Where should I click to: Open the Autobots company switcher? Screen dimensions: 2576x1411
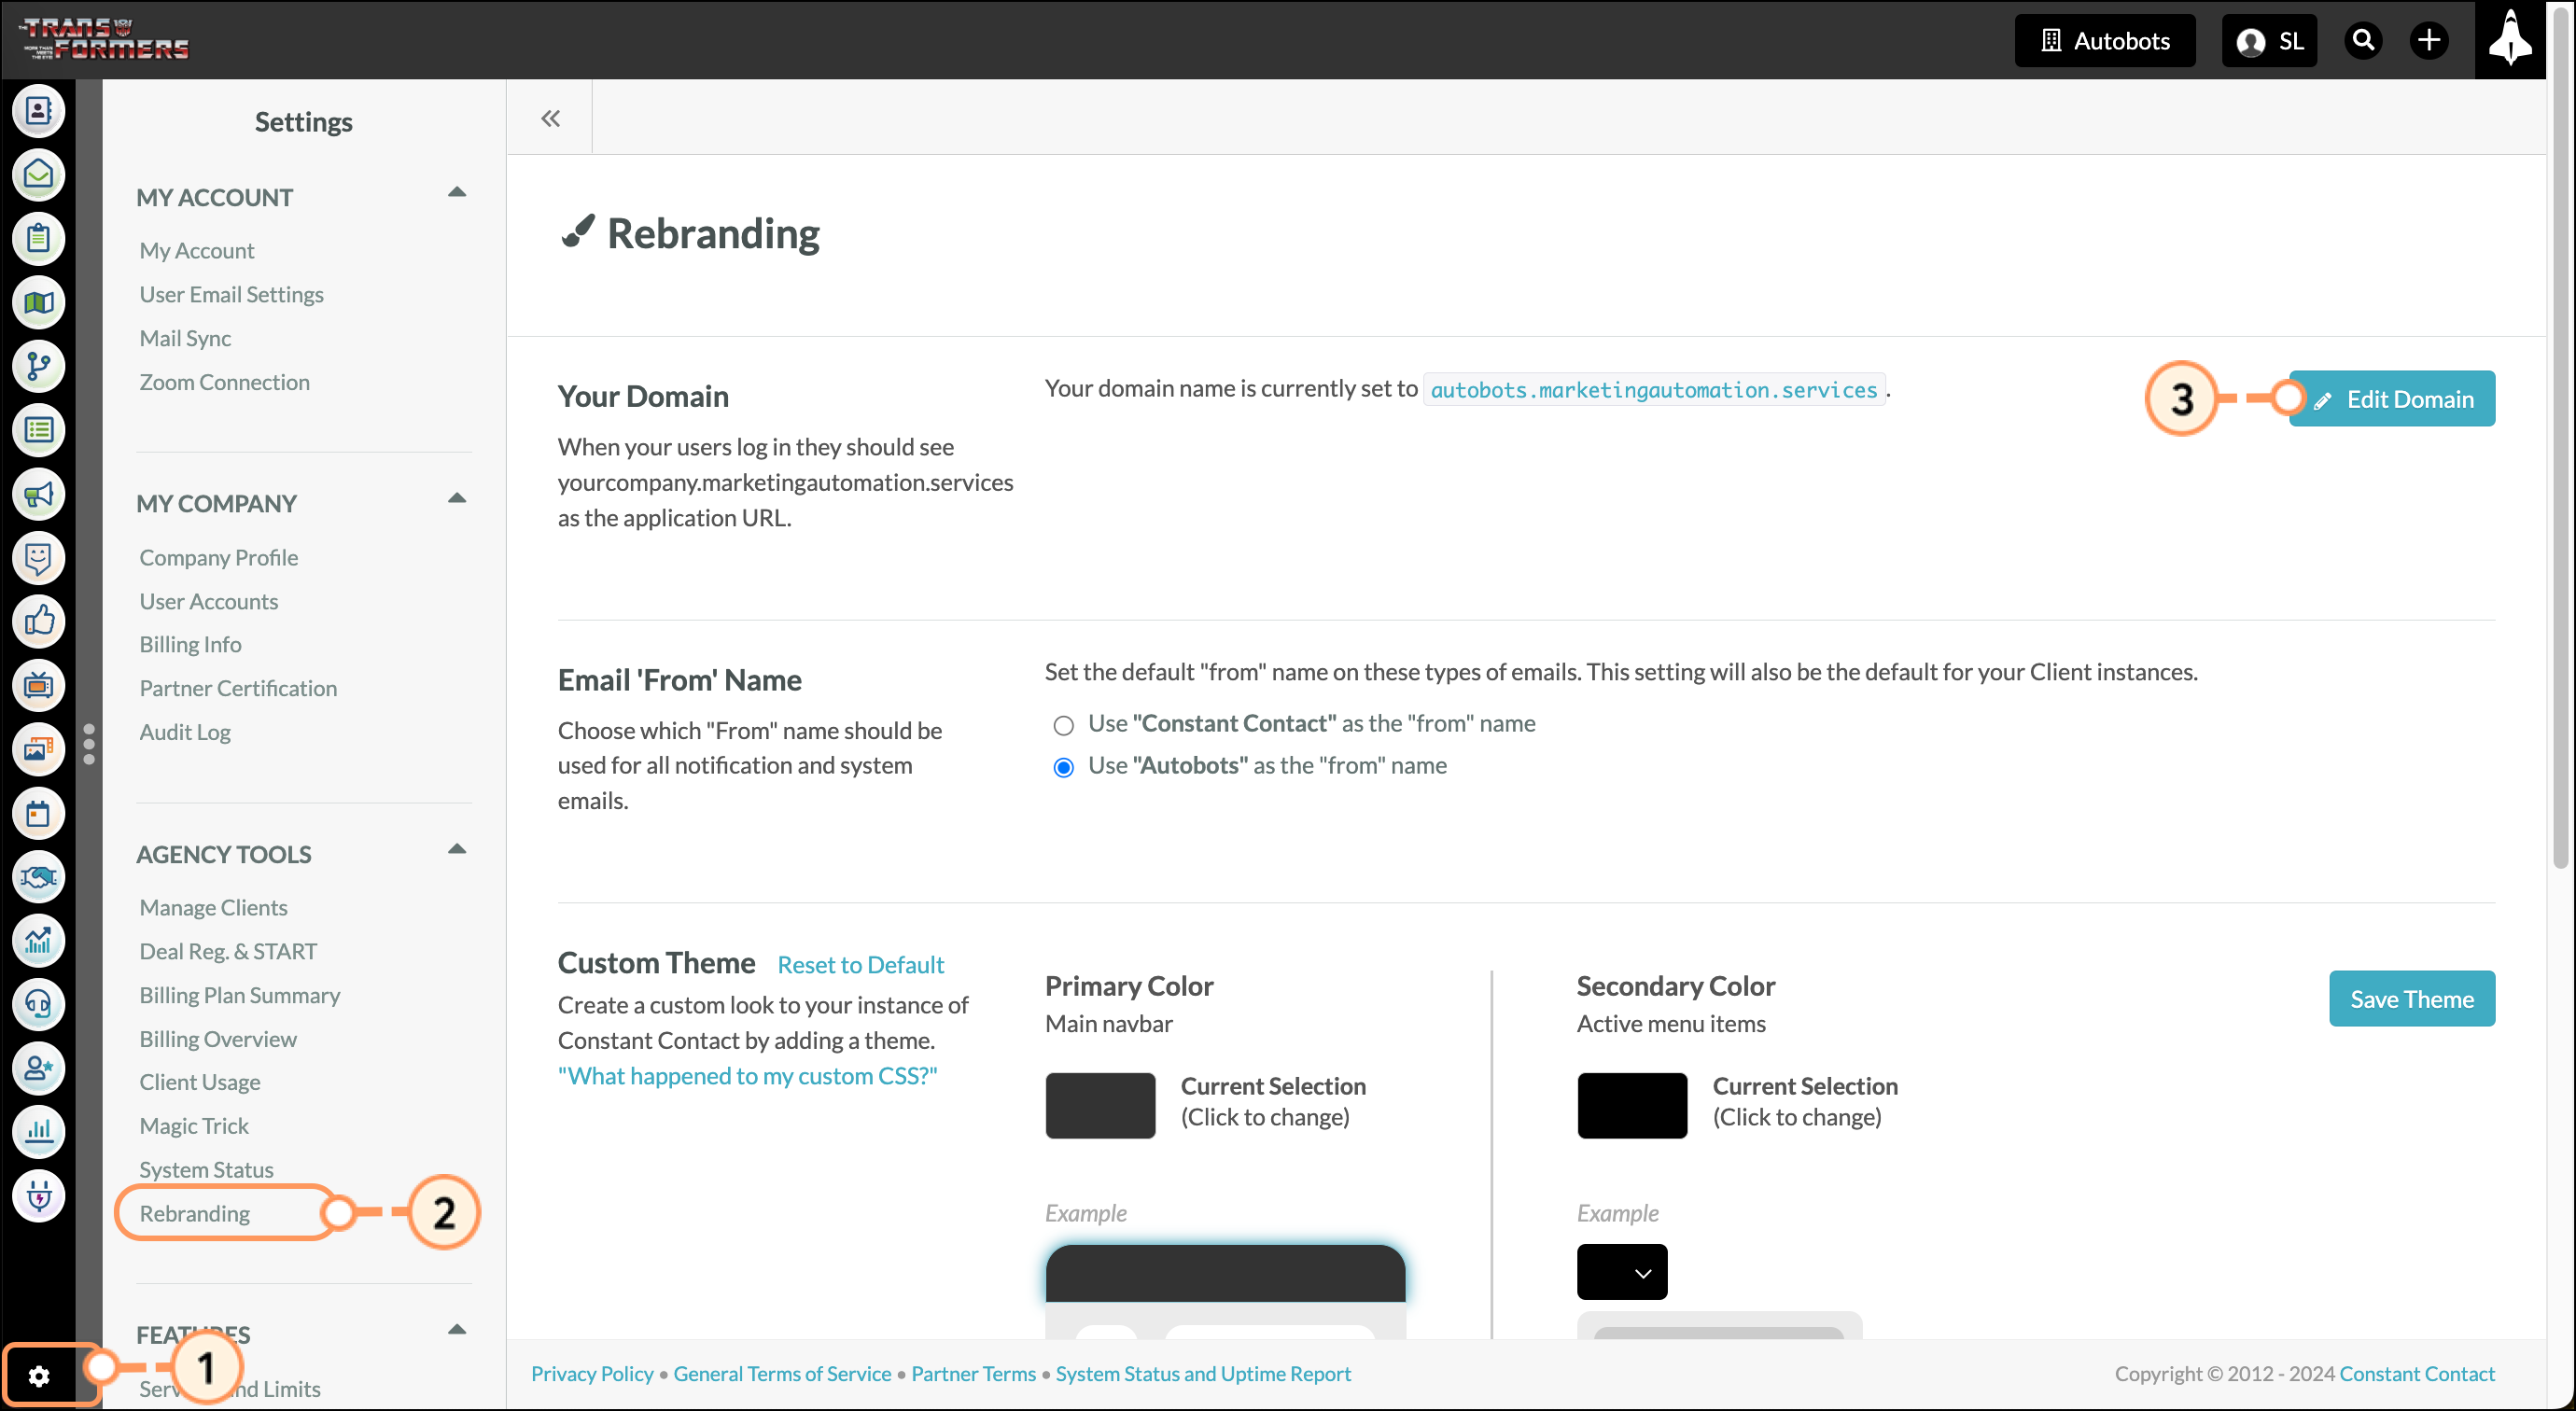2105,40
